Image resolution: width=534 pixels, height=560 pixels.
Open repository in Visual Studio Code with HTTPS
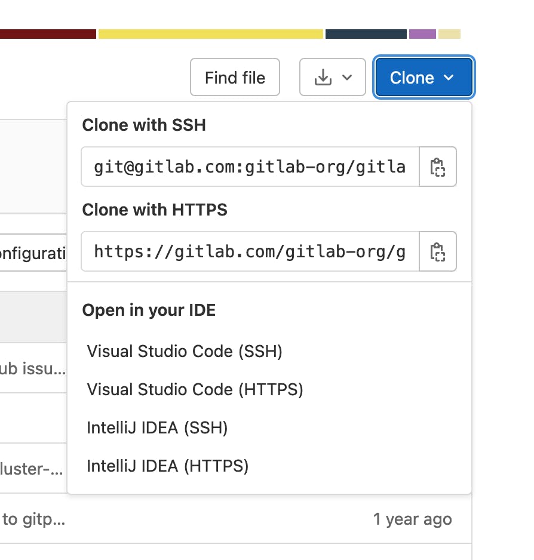195,389
